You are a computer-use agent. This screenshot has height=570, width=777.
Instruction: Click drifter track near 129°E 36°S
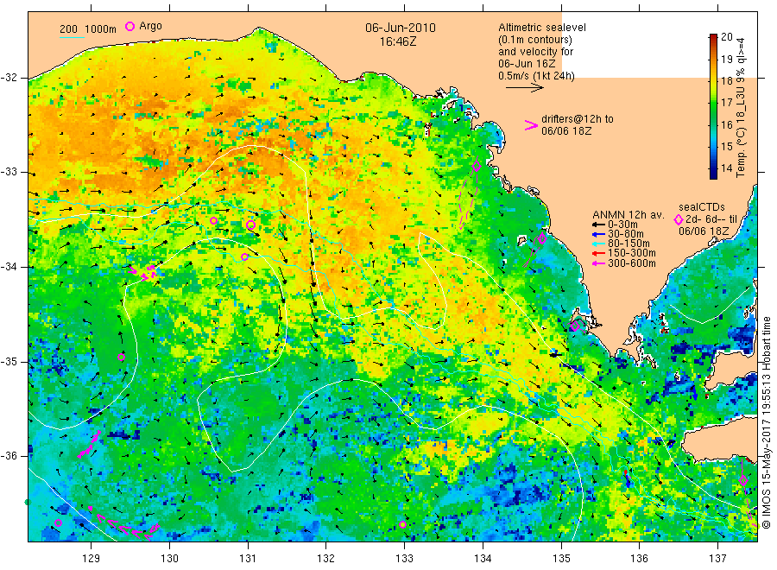(x=90, y=444)
